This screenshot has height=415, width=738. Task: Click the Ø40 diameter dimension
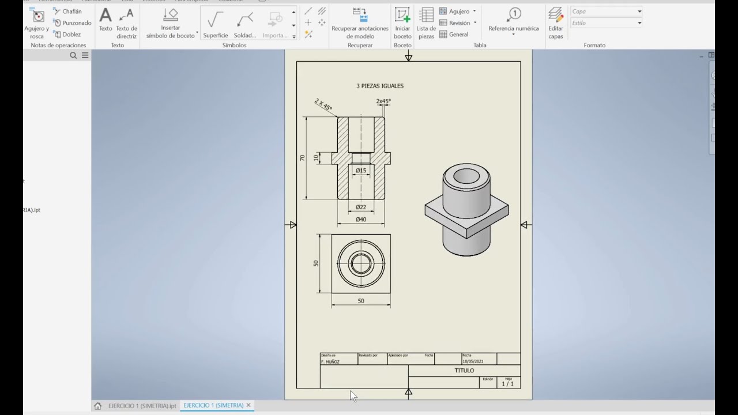coord(361,219)
